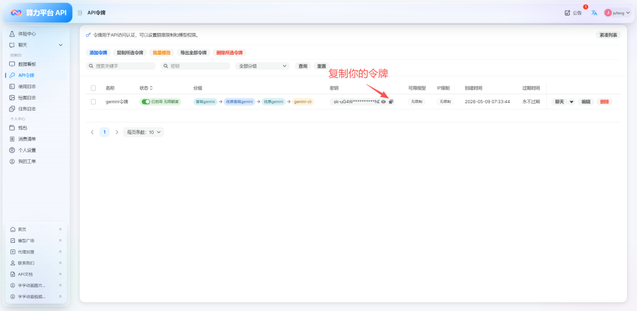
Task: Focus the 搜索关键字 search field
Action: click(x=121, y=66)
